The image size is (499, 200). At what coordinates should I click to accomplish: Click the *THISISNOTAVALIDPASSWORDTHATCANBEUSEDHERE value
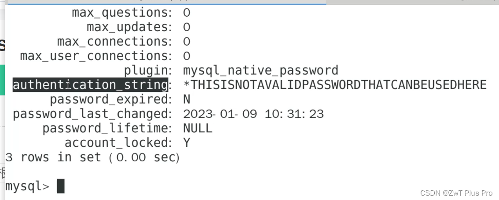point(335,85)
